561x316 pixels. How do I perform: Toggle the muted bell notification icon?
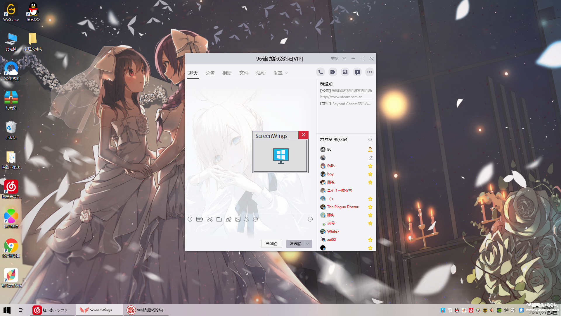click(x=247, y=219)
